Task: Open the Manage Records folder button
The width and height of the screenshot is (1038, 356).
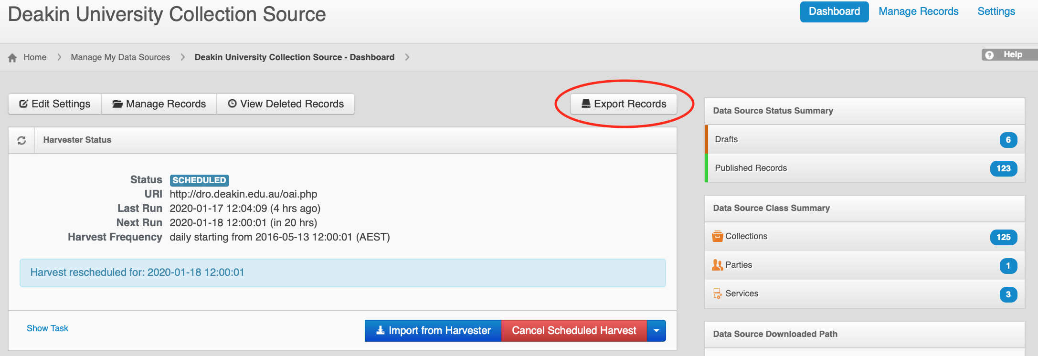Action: [159, 104]
